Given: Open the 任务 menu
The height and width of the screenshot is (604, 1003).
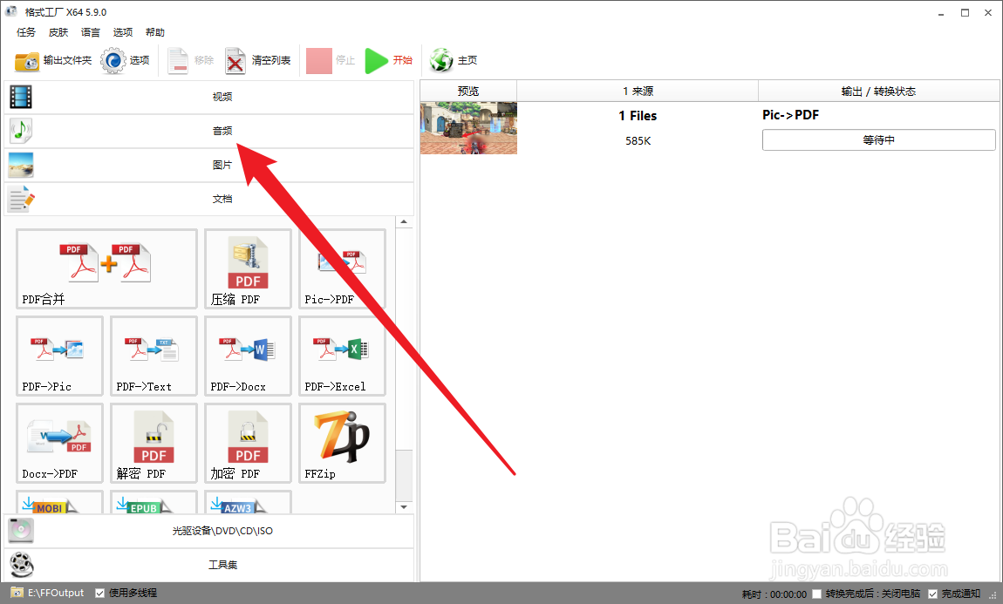Looking at the screenshot, I should (26, 32).
